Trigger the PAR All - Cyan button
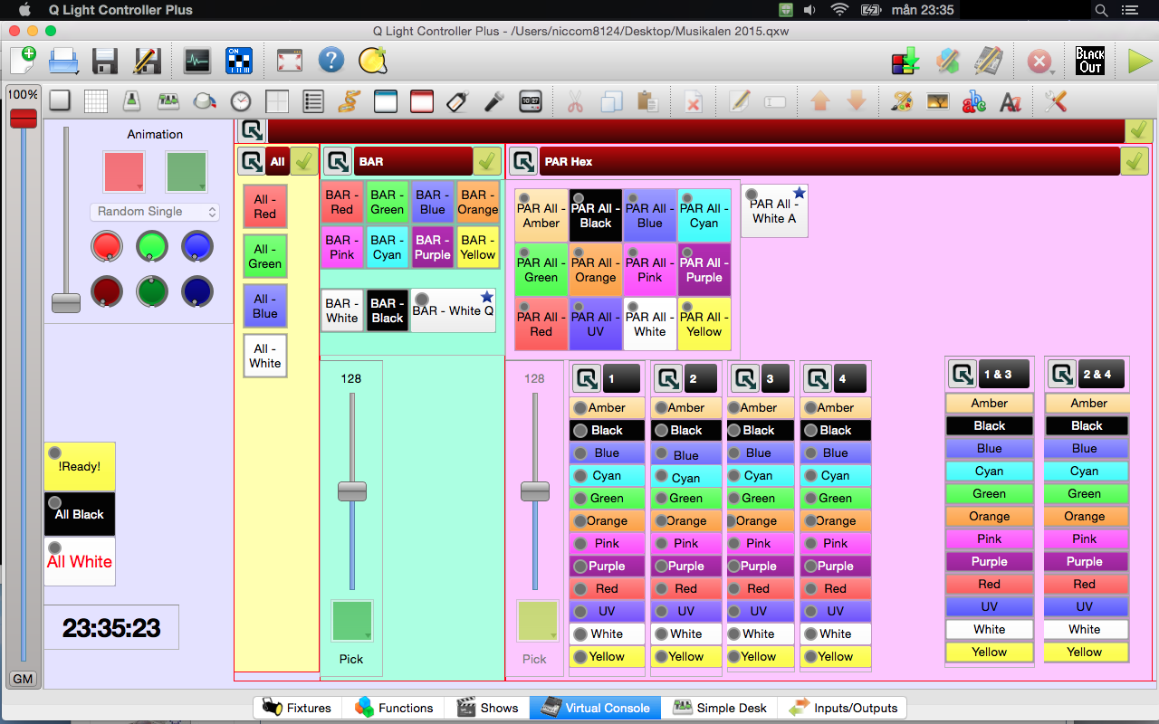The width and height of the screenshot is (1159, 724). pos(704,215)
